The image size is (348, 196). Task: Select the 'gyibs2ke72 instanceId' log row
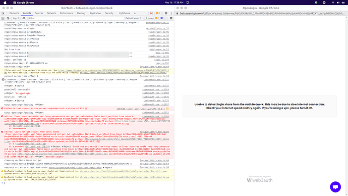click(87, 89)
